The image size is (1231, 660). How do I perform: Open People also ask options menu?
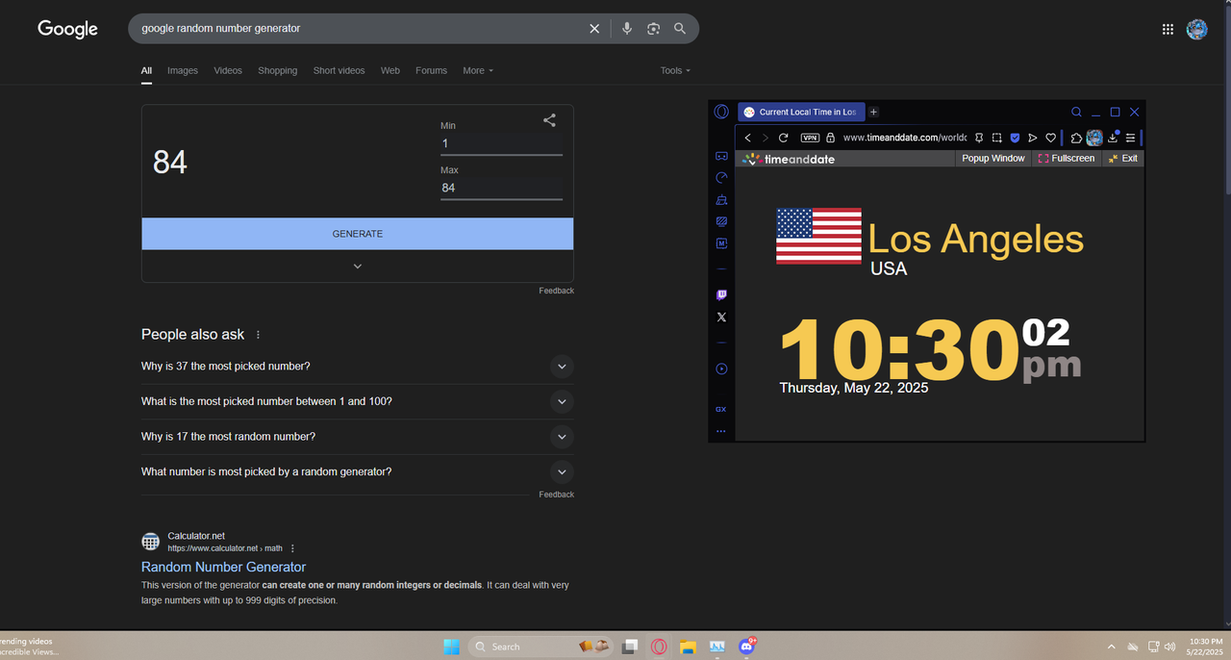(x=258, y=335)
